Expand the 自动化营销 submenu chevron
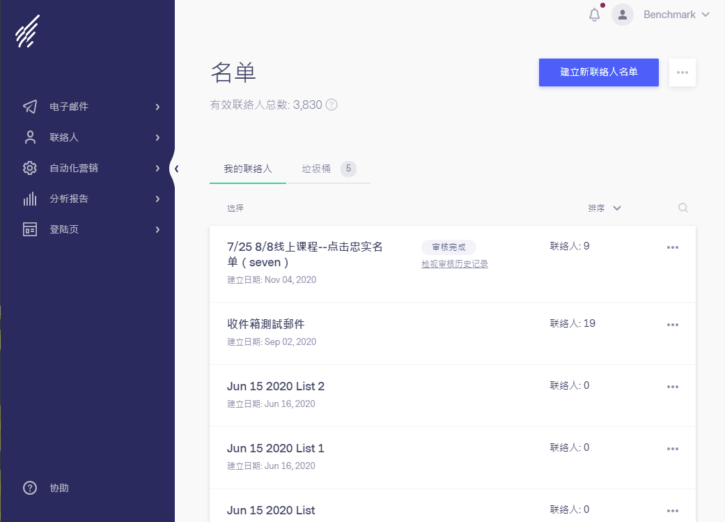 pyautogui.click(x=157, y=169)
